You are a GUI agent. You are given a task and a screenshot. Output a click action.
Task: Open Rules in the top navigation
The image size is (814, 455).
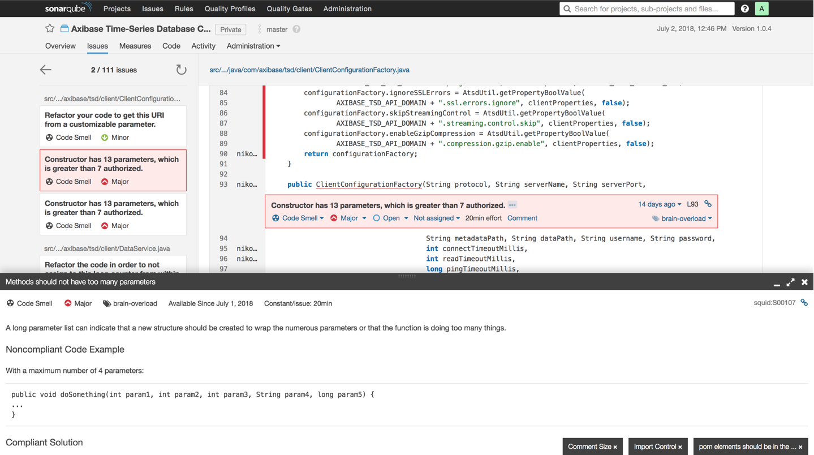pyautogui.click(x=184, y=8)
